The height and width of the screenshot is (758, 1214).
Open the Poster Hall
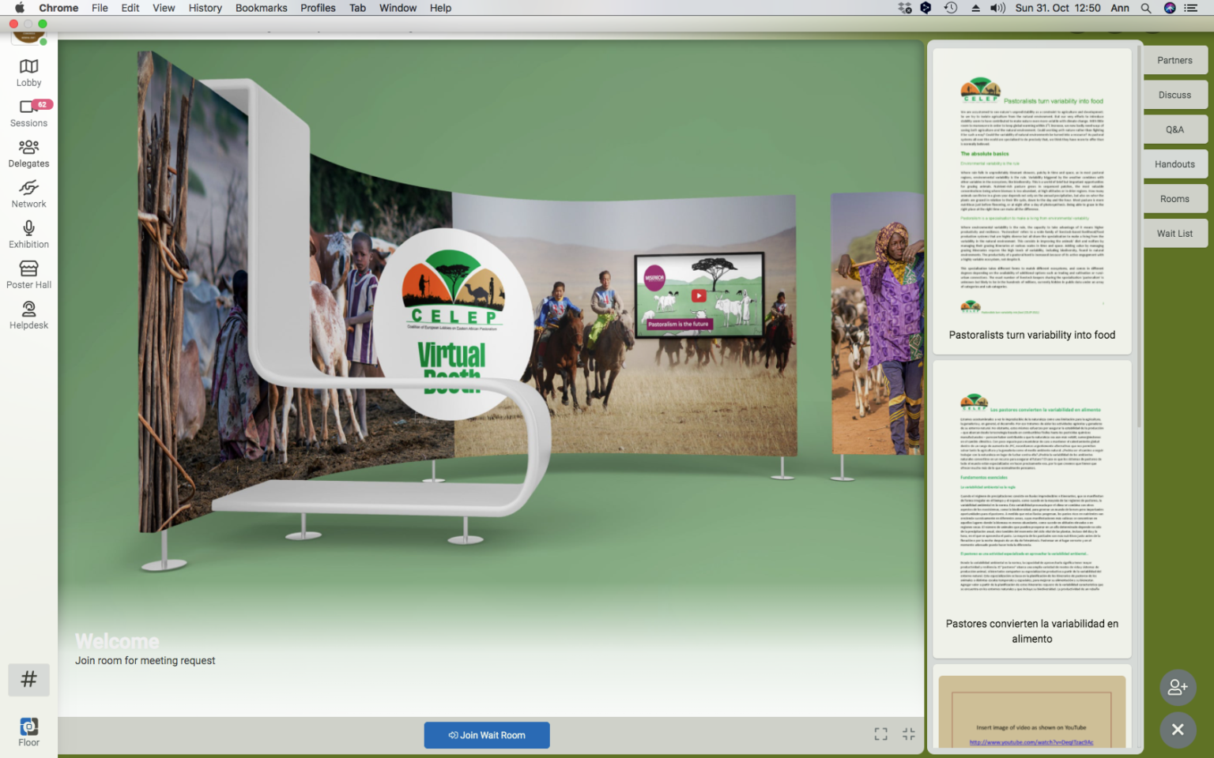(x=28, y=275)
